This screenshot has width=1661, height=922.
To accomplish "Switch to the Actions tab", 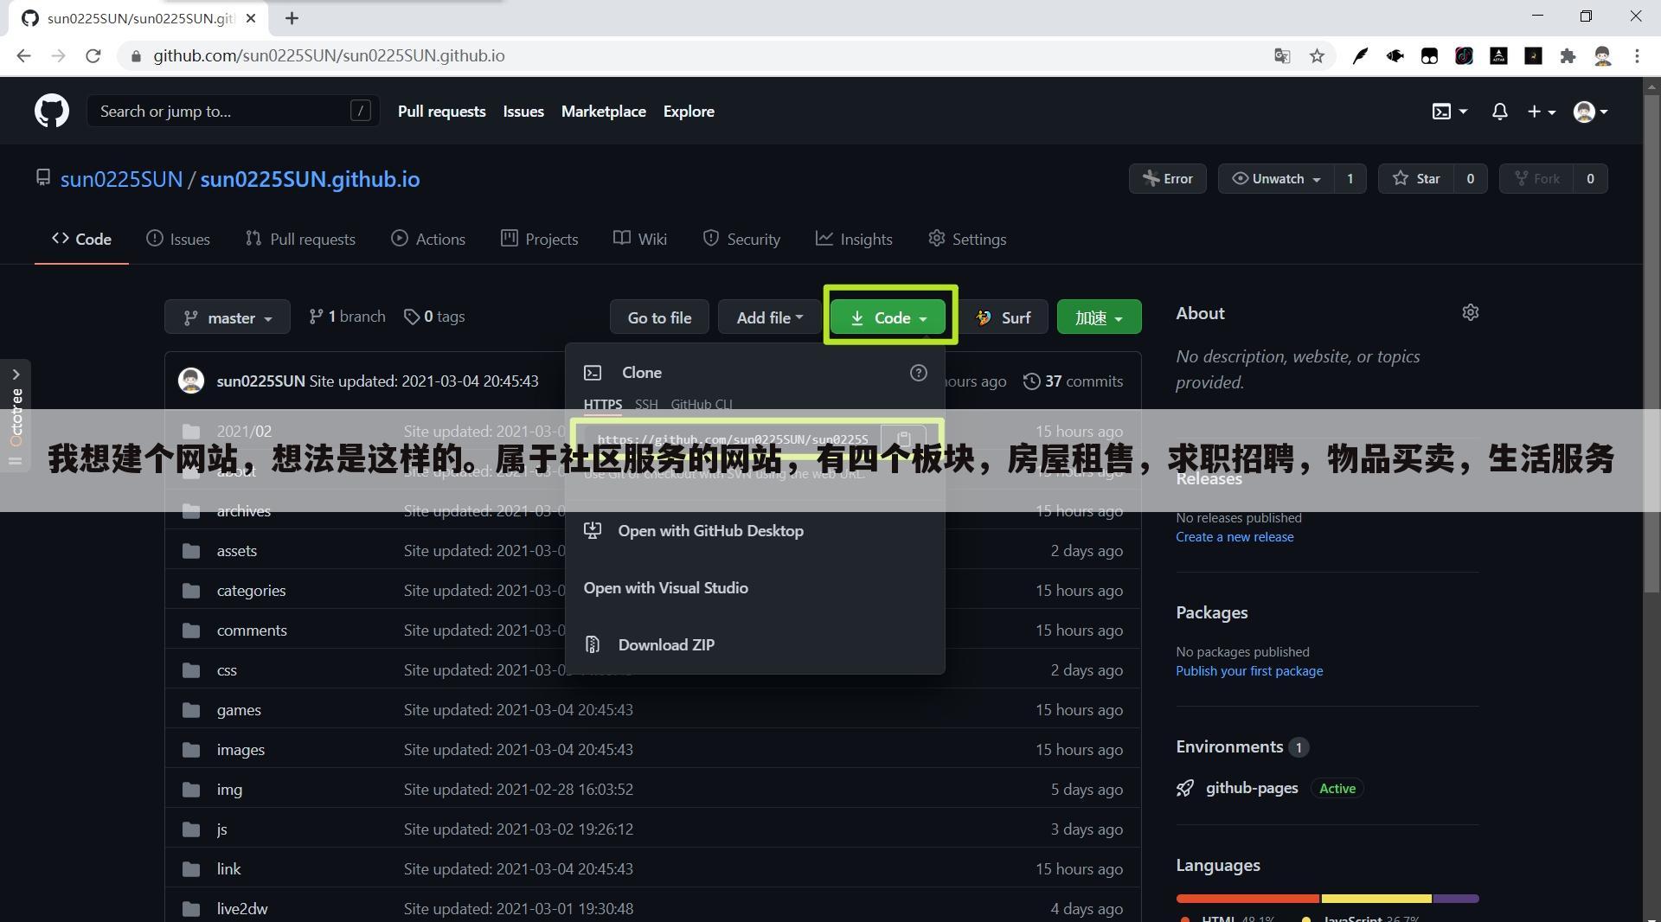I will 428,239.
